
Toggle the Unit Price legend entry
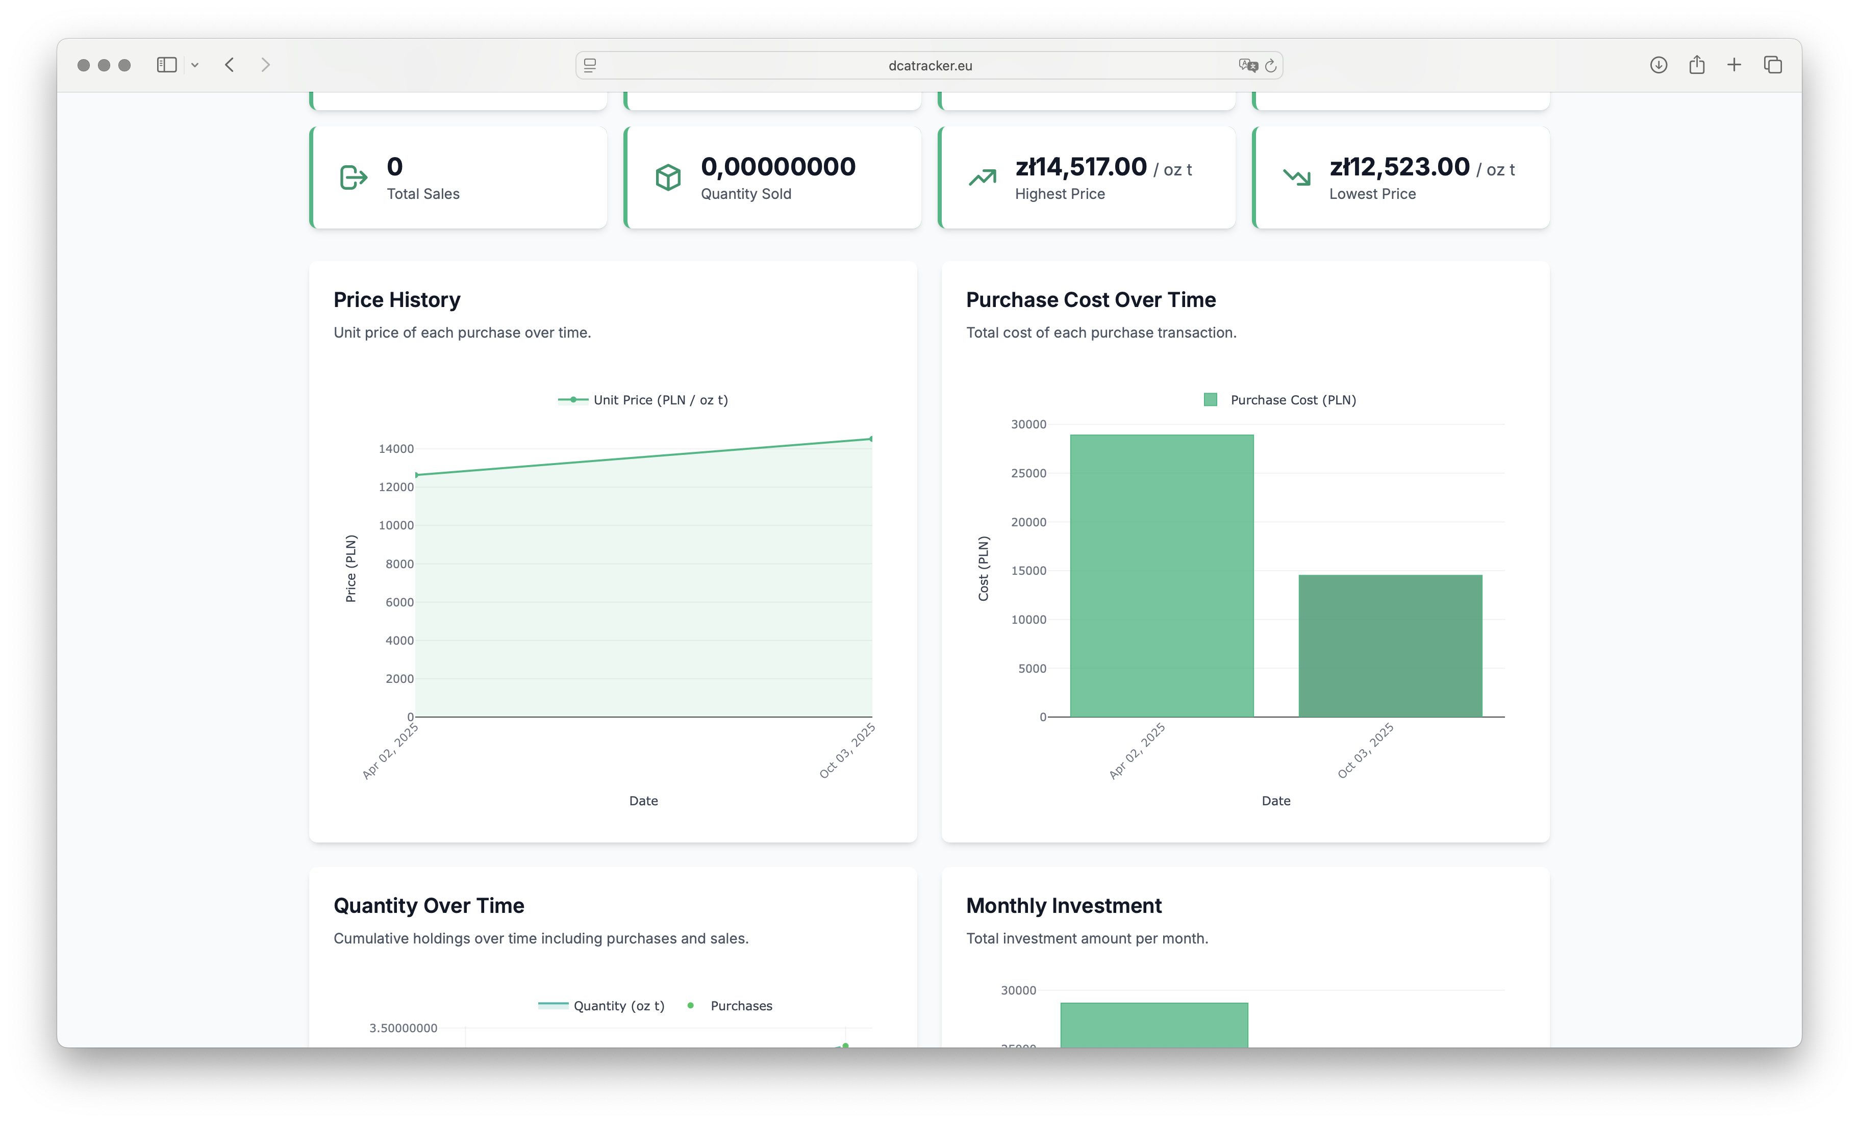point(643,400)
